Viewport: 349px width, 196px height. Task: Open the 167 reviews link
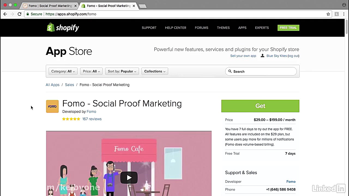pos(92,119)
